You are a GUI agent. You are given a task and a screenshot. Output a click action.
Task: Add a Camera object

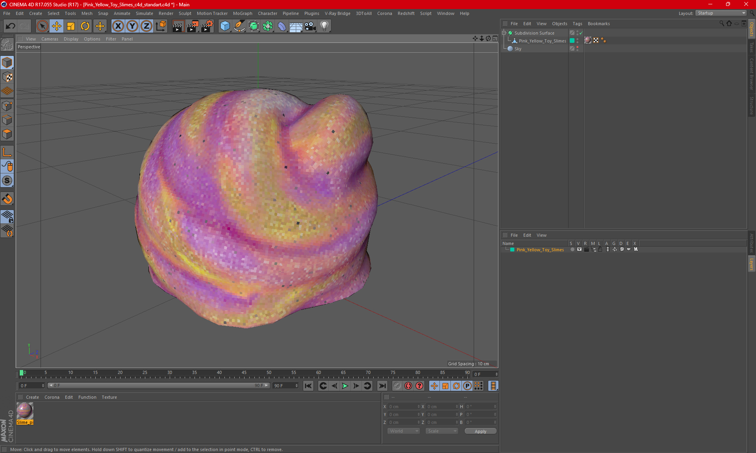(310, 26)
